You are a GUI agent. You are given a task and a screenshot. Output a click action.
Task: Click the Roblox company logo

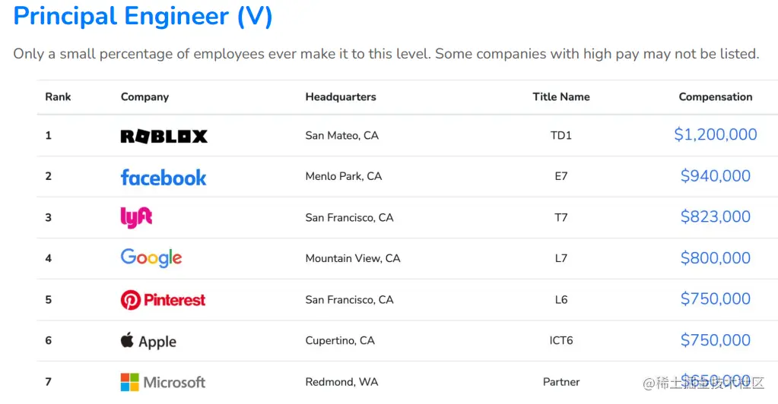click(x=164, y=137)
